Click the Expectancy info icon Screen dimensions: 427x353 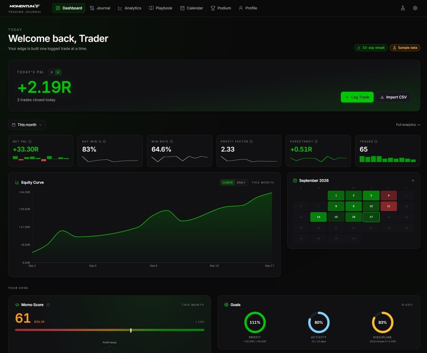pyautogui.click(x=316, y=141)
